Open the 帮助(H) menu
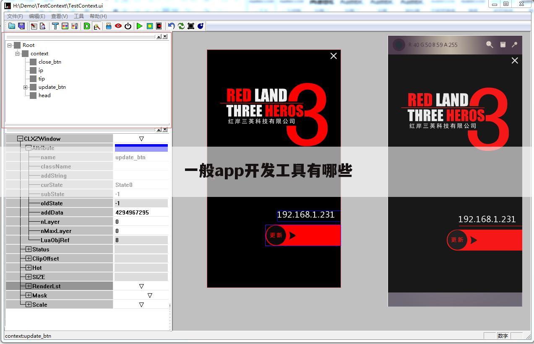The width and height of the screenshot is (534, 344). click(x=98, y=16)
